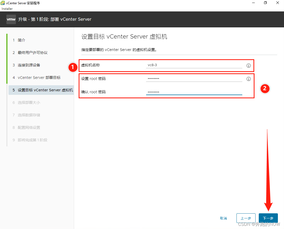Click the 确认 root 密码 label

click(x=93, y=92)
